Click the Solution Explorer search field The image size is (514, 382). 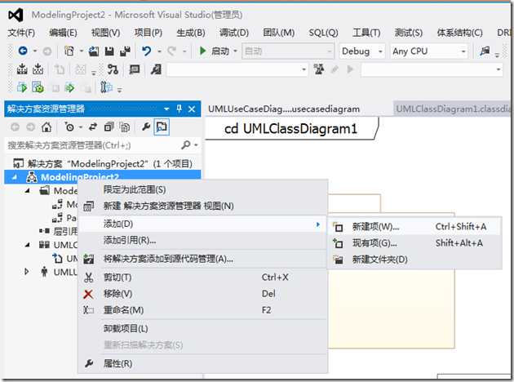pyautogui.click(x=93, y=145)
